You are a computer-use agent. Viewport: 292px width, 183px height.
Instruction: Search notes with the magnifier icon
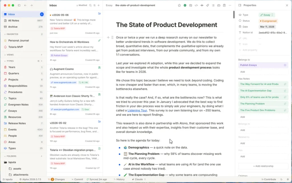(x=90, y=5)
